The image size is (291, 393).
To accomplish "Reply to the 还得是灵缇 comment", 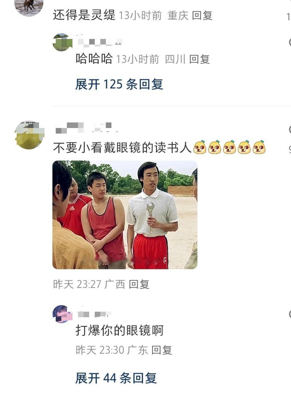I will [x=202, y=15].
